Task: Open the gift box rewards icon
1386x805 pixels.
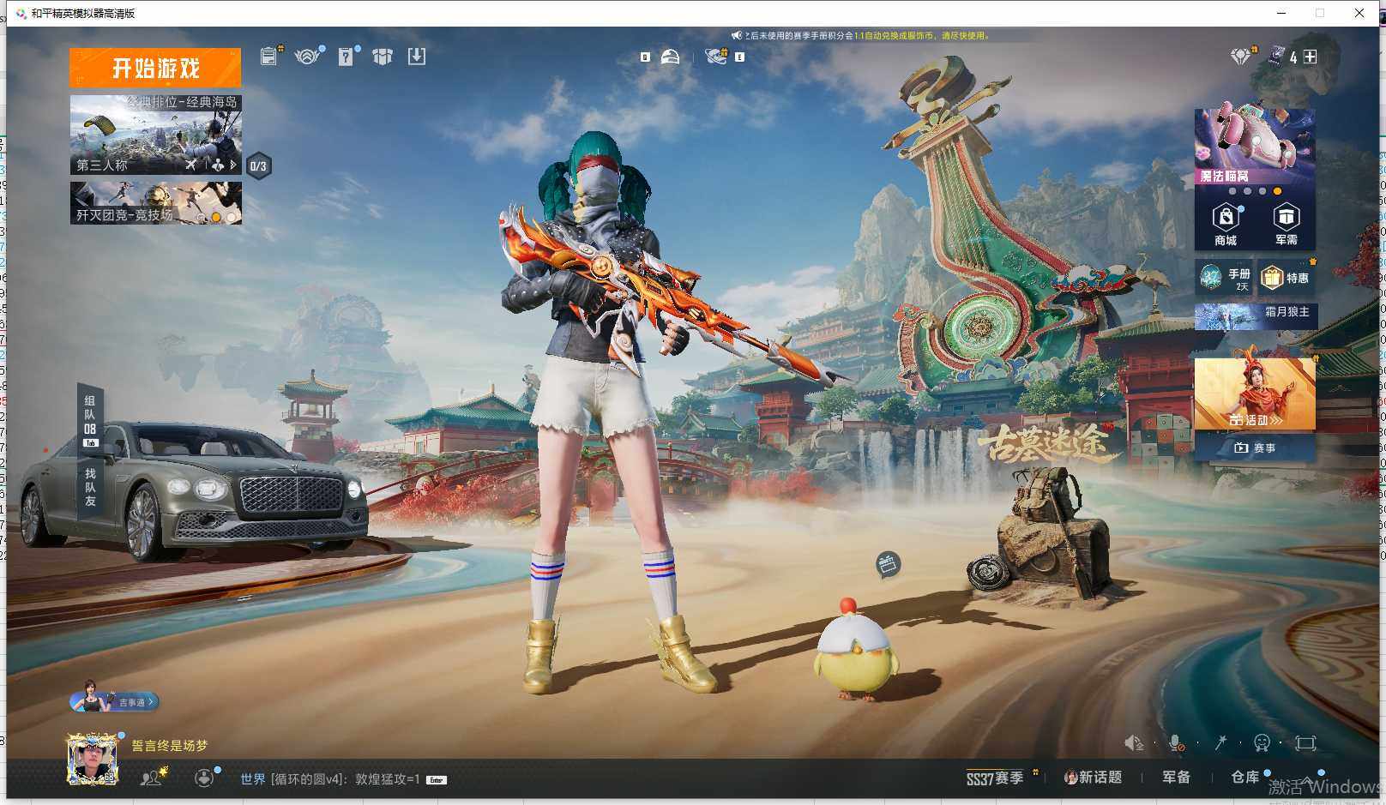Action: click(x=383, y=57)
